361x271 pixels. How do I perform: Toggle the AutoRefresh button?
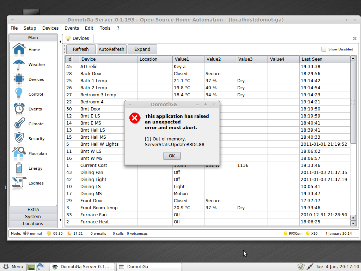tap(111, 49)
